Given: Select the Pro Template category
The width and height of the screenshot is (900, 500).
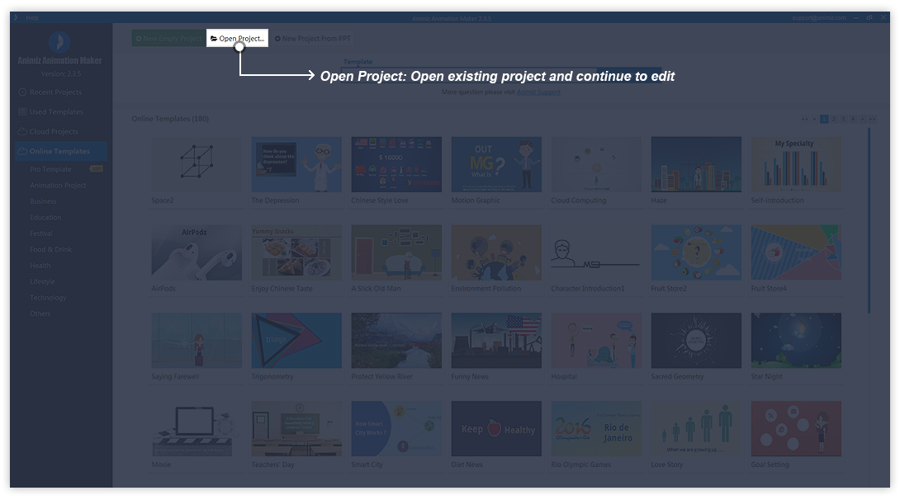Looking at the screenshot, I should coord(51,169).
